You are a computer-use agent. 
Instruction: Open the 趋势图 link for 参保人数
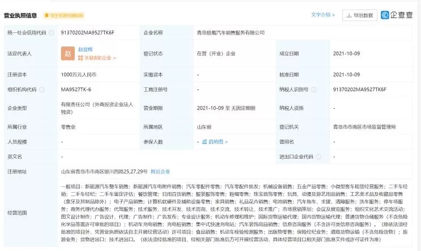(x=216, y=142)
